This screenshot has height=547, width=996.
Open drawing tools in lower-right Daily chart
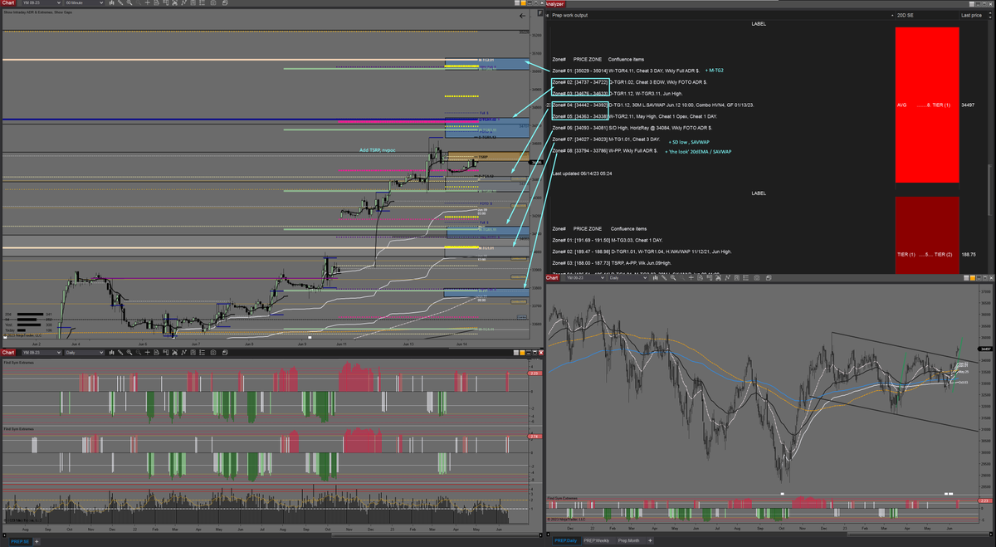(664, 277)
